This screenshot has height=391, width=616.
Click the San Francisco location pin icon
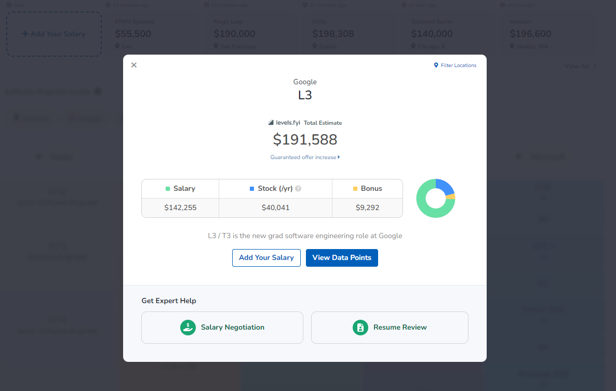tap(216, 46)
